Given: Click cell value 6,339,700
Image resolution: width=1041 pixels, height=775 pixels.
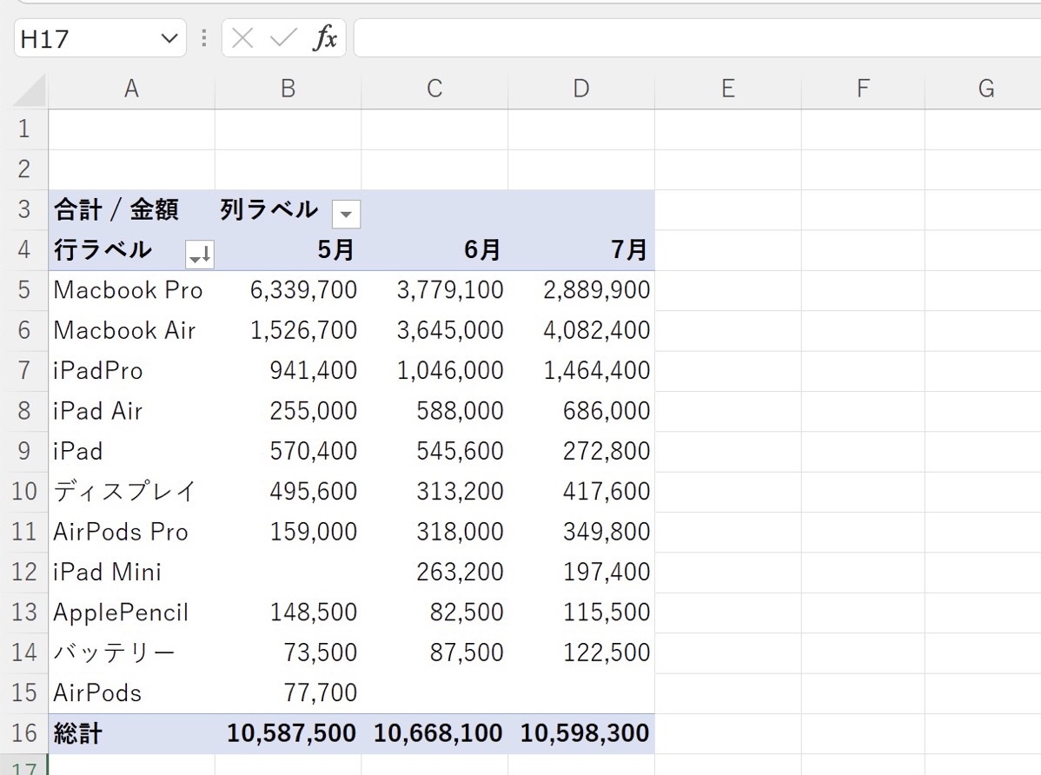Looking at the screenshot, I should (x=288, y=290).
